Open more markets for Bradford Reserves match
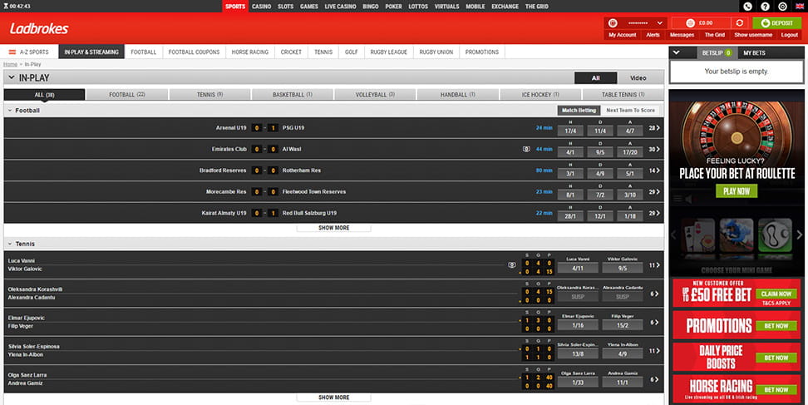This screenshot has width=808, height=405. 654,170
